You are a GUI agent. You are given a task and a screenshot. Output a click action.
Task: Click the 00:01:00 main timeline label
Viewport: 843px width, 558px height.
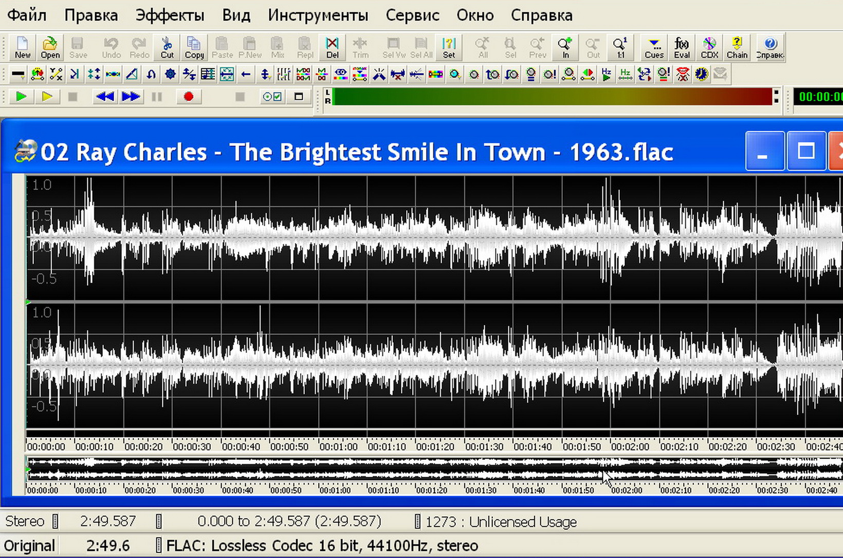click(337, 447)
